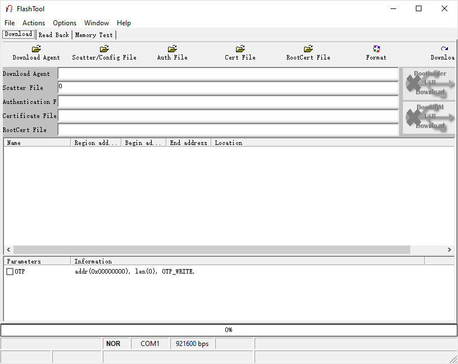The width and height of the screenshot is (458, 364).
Task: Open Scatter/Config File folder icon
Action: click(x=105, y=49)
